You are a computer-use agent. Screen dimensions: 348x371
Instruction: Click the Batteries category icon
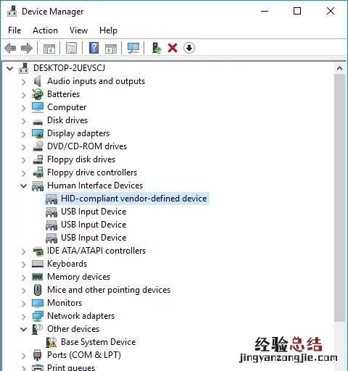click(x=38, y=94)
